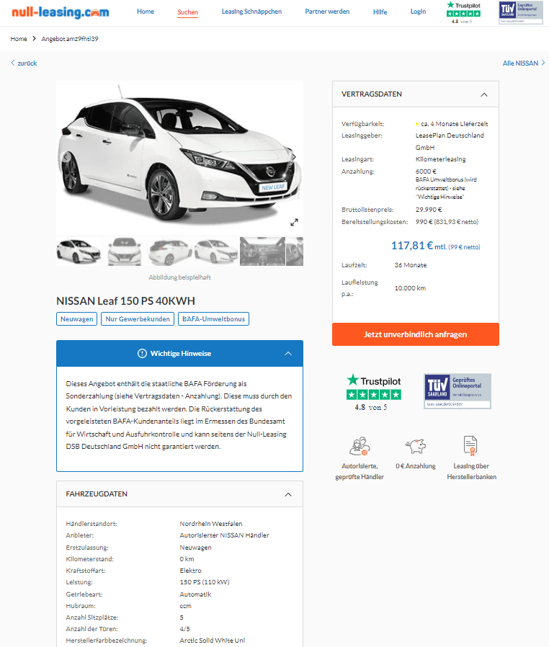Click the Kilometerleasing value
This screenshot has width=549, height=647.
coord(440,159)
